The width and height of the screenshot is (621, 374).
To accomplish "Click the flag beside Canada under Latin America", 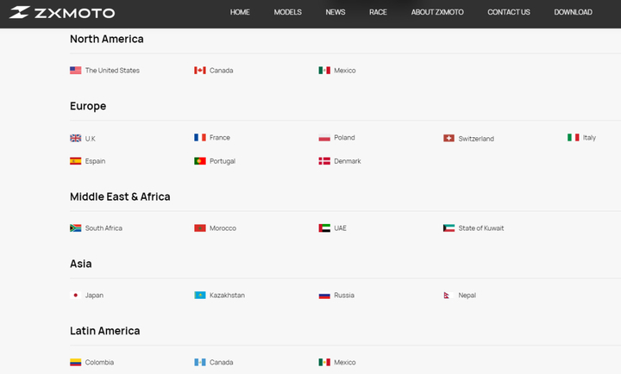I will click(x=200, y=362).
